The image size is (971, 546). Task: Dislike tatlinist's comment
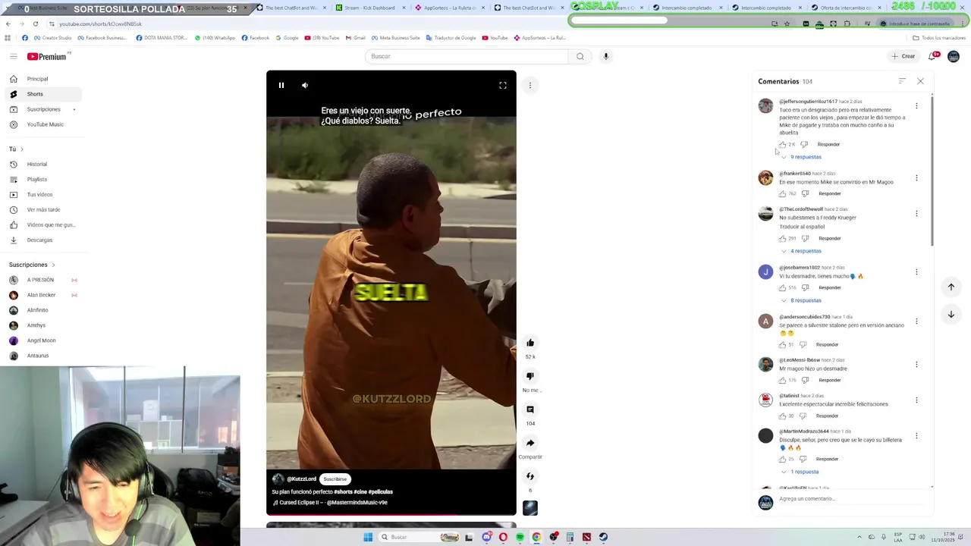point(803,416)
